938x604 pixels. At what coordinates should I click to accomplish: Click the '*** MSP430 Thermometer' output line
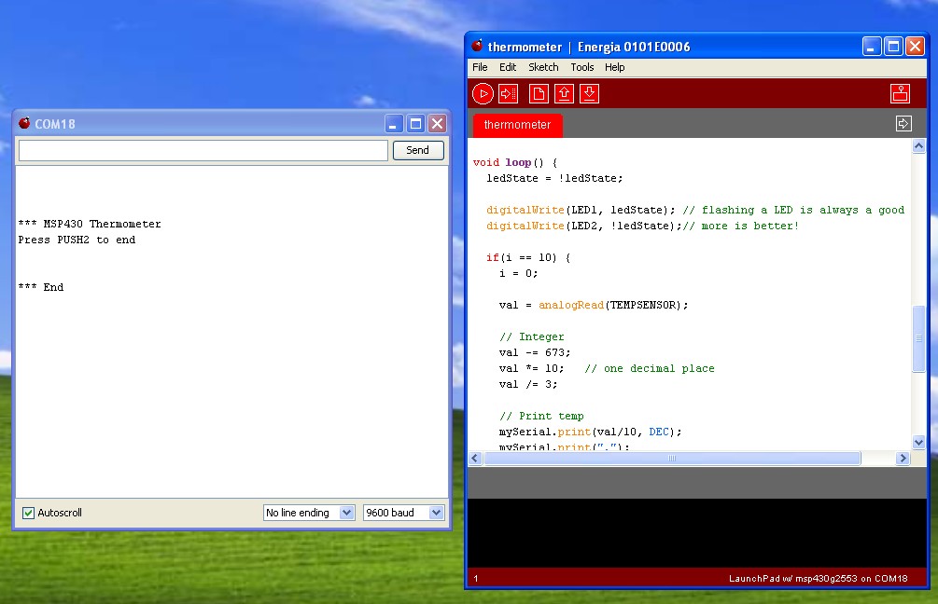tap(90, 224)
